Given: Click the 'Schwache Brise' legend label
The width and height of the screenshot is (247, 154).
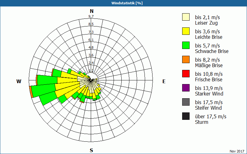Looking at the screenshot, I should [212, 51].
